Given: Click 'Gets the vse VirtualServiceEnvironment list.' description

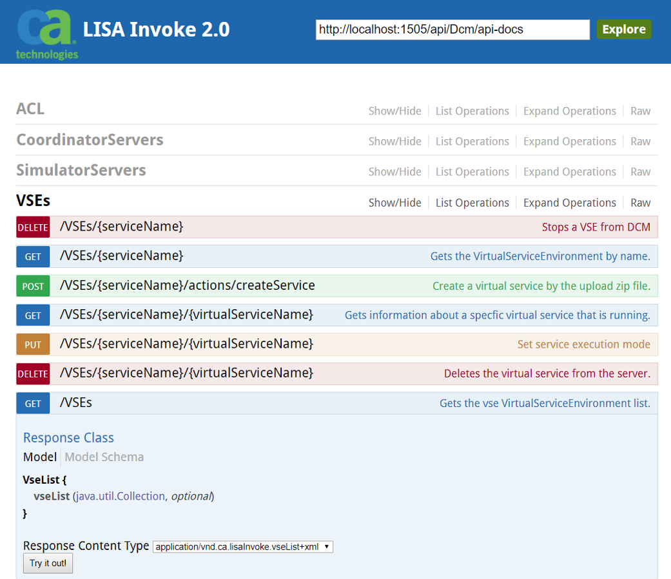Looking at the screenshot, I should pyautogui.click(x=545, y=403).
